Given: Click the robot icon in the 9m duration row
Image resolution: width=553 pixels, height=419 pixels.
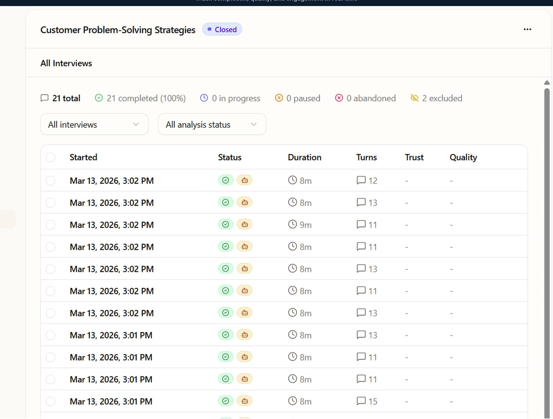Looking at the screenshot, I should 244,224.
